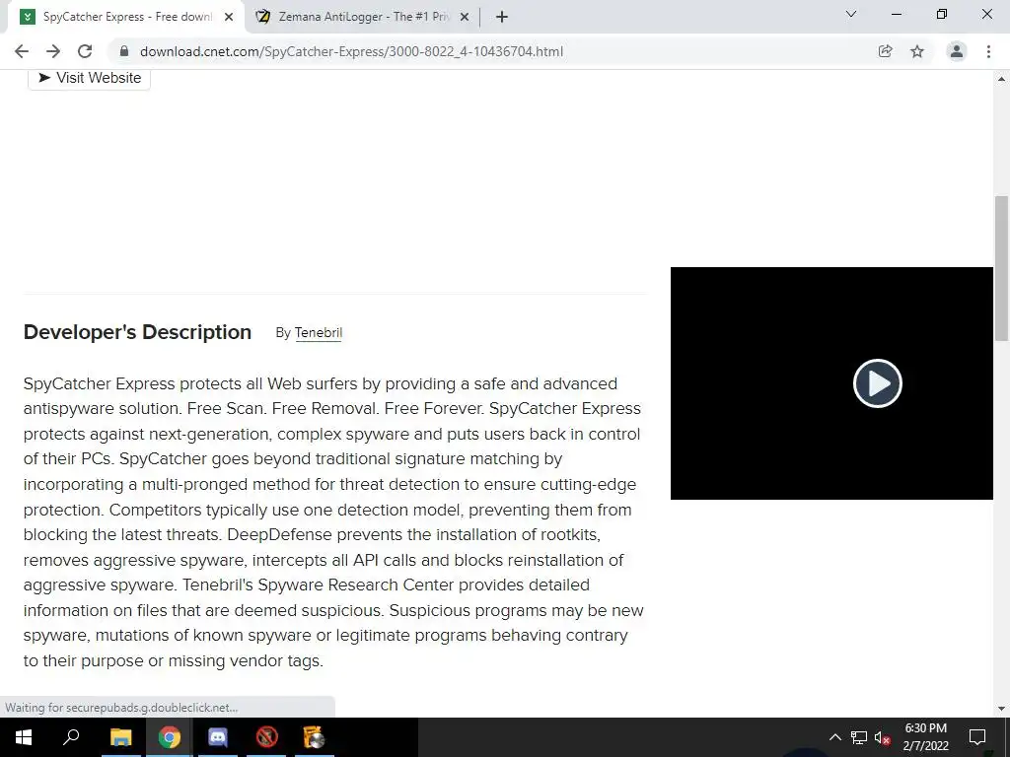
Task: Open network status tray icon
Action: point(859,737)
